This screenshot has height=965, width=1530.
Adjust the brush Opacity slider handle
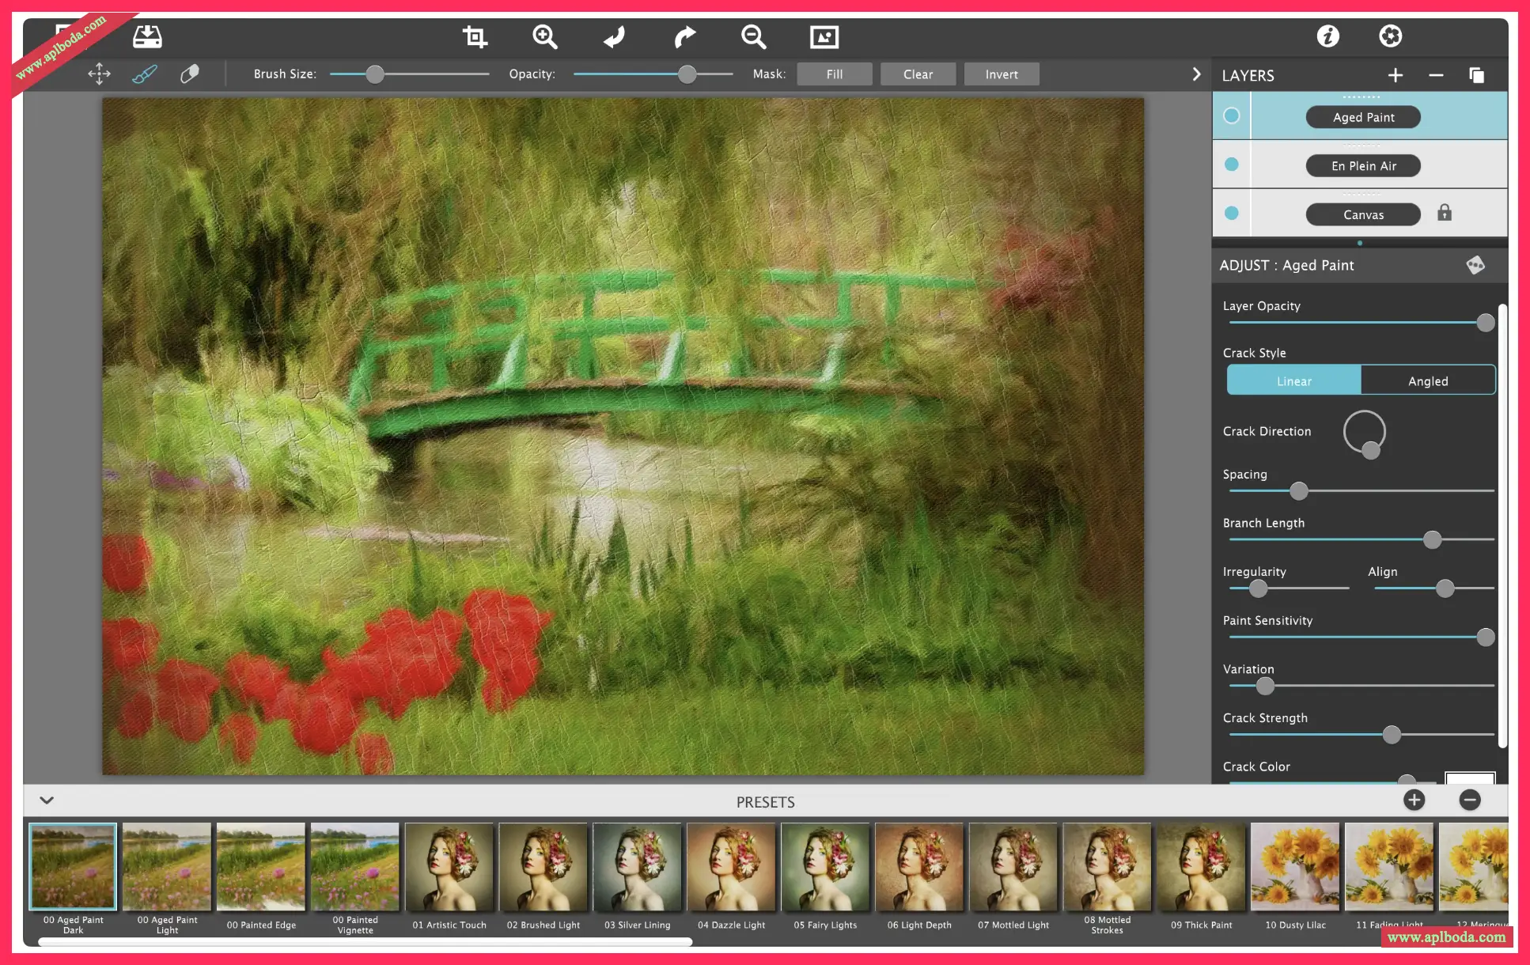687,74
